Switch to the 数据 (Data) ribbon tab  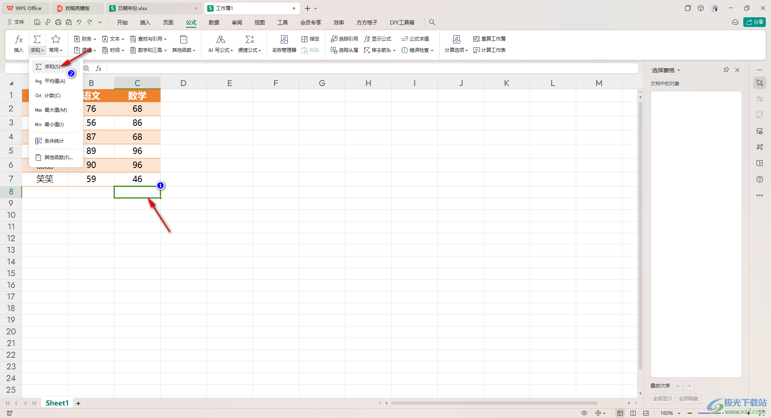pyautogui.click(x=214, y=23)
